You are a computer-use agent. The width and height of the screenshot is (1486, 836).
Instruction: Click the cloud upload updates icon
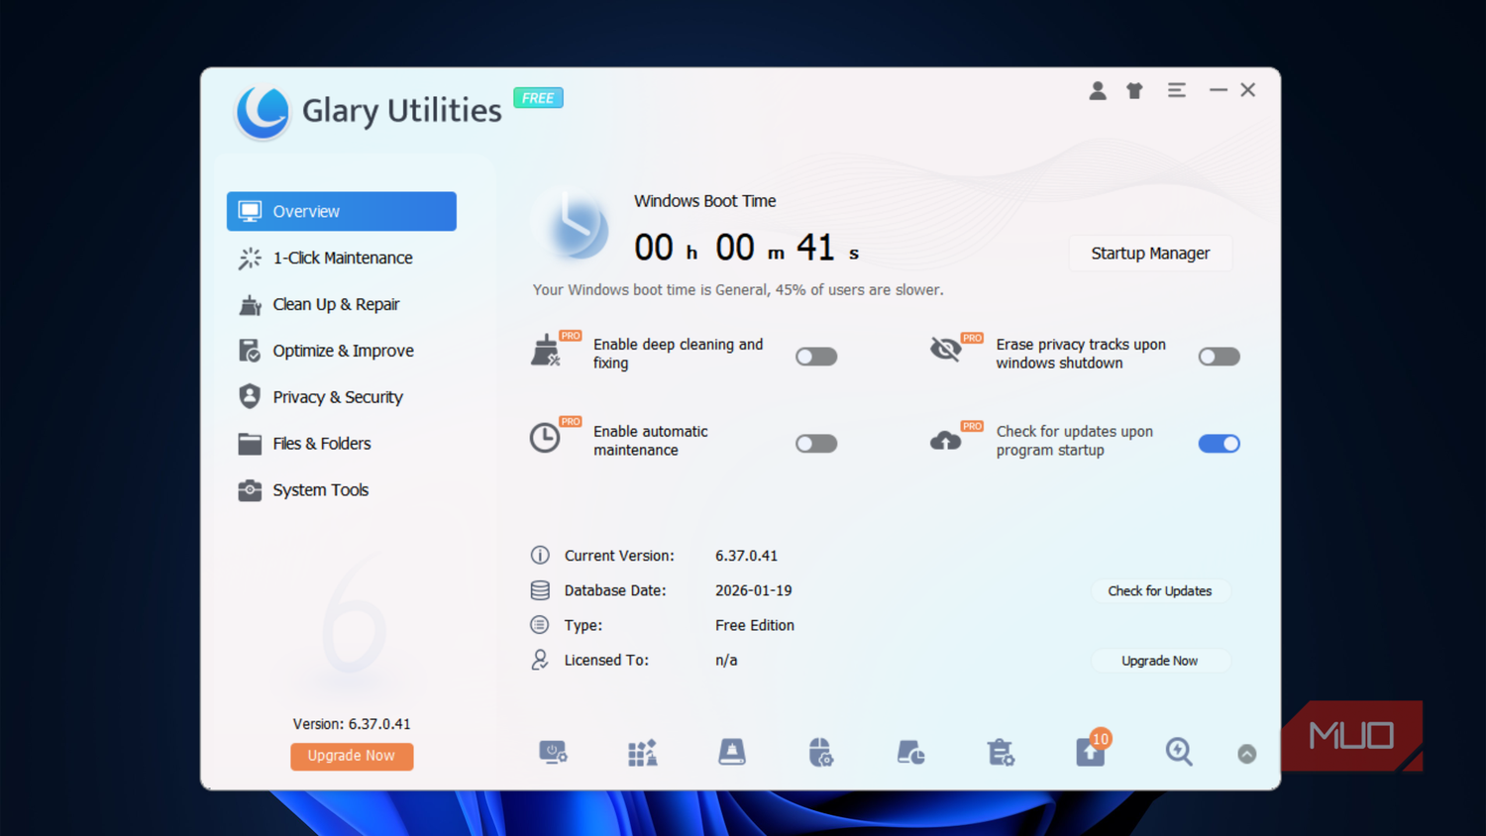click(946, 440)
